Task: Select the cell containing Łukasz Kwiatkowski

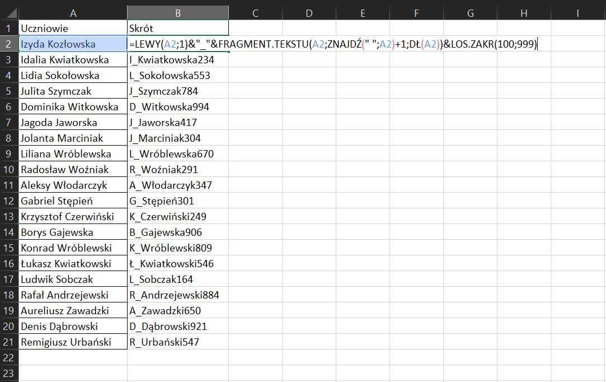Action: tap(73, 263)
